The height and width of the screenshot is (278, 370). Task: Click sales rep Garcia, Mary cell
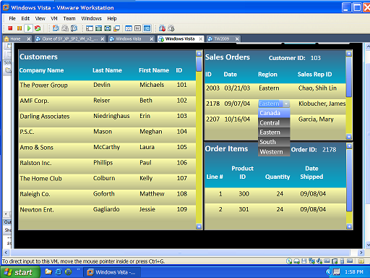[x=316, y=119]
